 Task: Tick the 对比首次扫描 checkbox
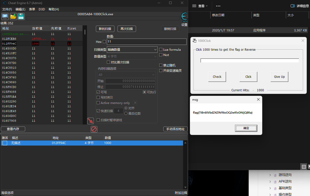pyautogui.click(x=108, y=62)
